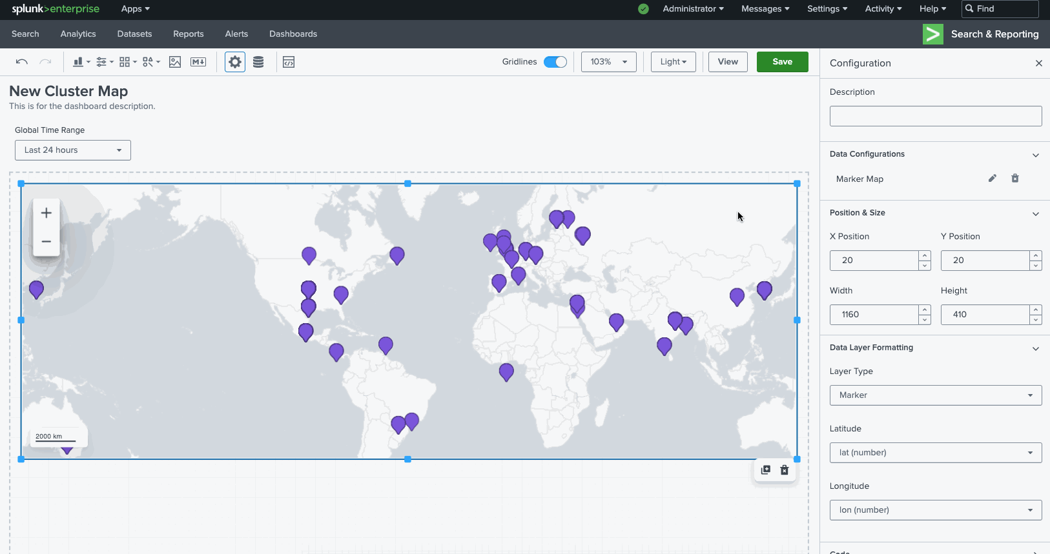This screenshot has height=554, width=1050.
Task: Click the Description input field
Action: (935, 116)
